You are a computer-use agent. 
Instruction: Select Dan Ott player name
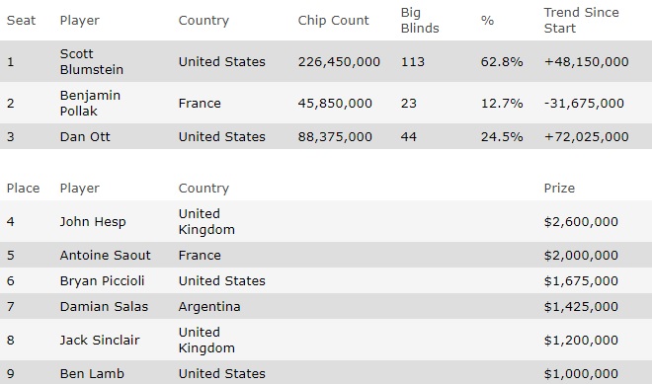click(85, 137)
